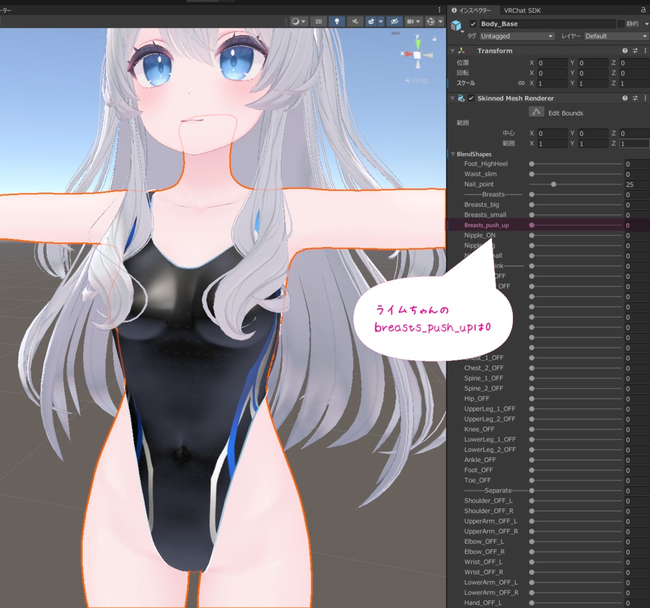Click the Nail_point slider handle
Viewport: 650px width, 608px height.
(554, 184)
